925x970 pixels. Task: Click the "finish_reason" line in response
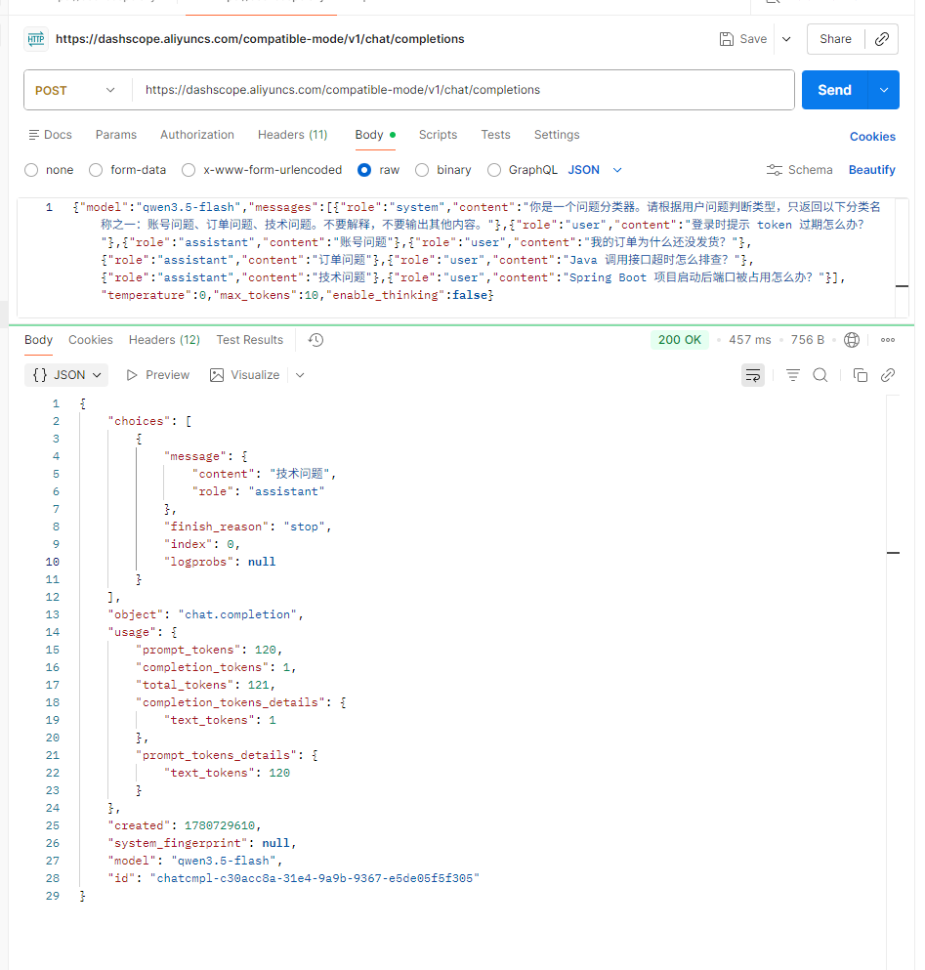click(x=247, y=527)
